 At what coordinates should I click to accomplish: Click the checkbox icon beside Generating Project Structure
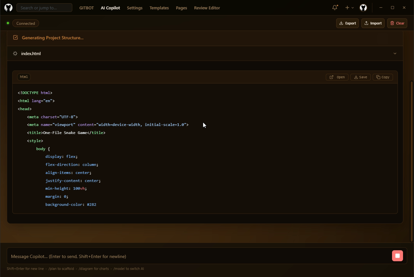click(16, 38)
